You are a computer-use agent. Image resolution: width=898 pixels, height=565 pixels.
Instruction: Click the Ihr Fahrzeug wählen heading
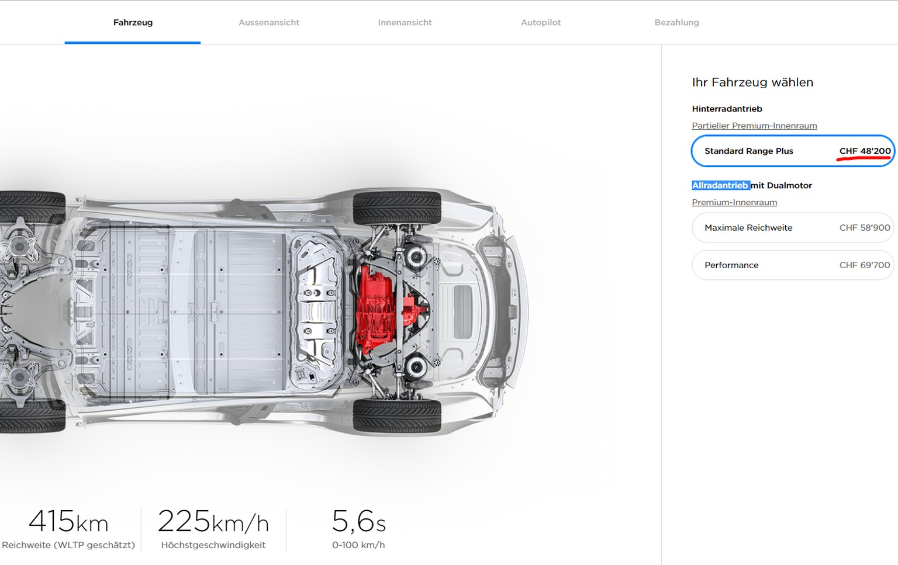(752, 82)
